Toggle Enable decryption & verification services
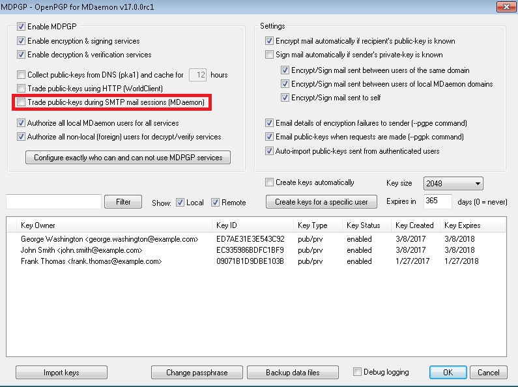This screenshot has height=387, width=518. (21, 55)
